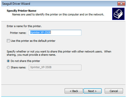
Task: Tick the default printer checkbox
Action: (x=8, y=41)
